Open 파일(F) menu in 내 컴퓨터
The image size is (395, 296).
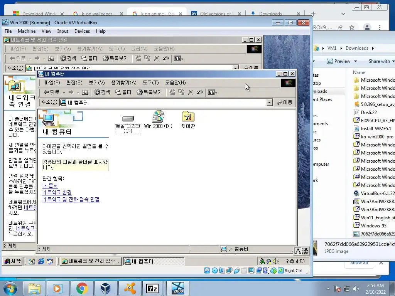click(52, 82)
